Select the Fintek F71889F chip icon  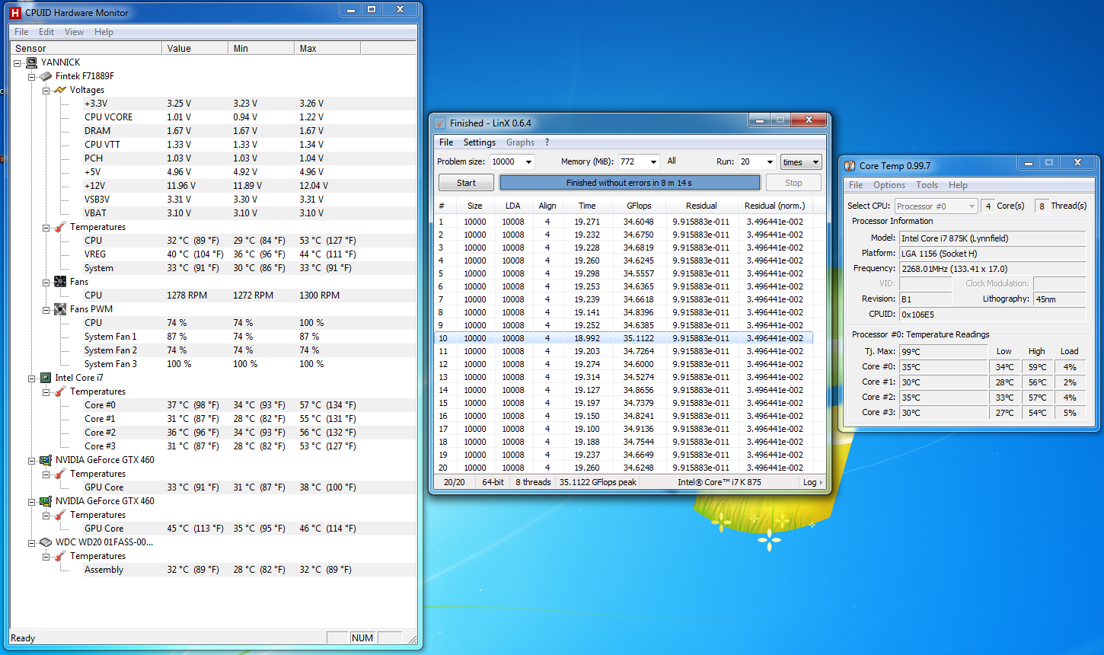43,75
